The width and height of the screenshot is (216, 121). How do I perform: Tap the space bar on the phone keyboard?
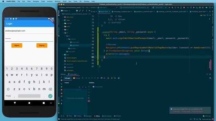29,96
